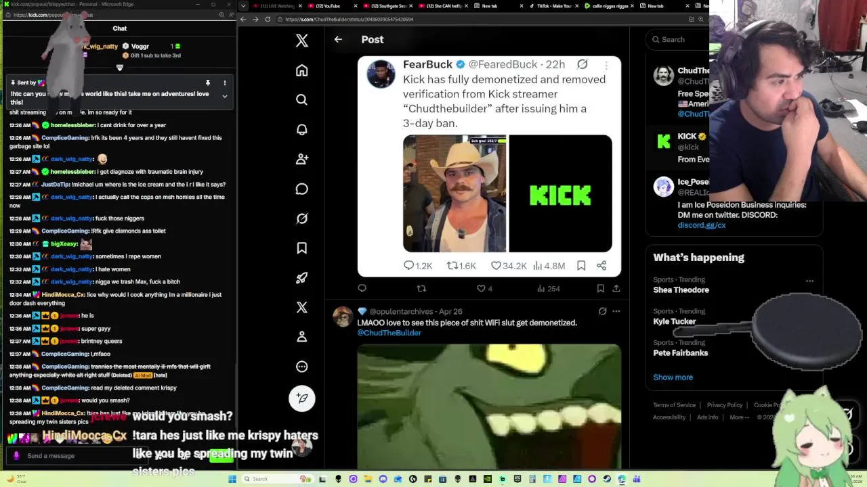Open Profile icon in X sidebar

(302, 337)
